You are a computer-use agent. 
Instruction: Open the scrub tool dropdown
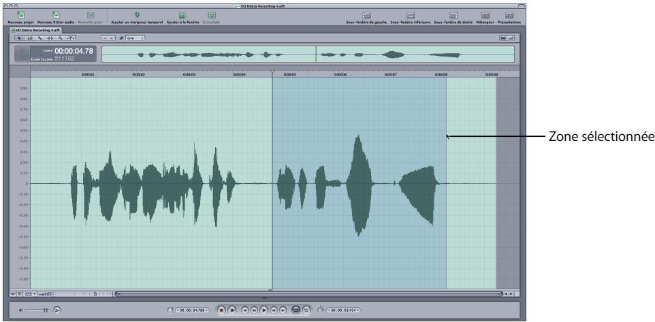tap(71, 38)
